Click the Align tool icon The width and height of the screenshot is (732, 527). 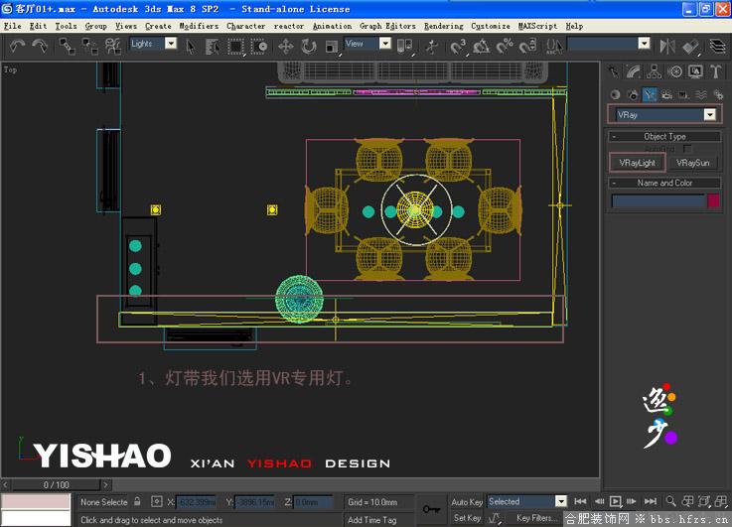pyautogui.click(x=690, y=47)
